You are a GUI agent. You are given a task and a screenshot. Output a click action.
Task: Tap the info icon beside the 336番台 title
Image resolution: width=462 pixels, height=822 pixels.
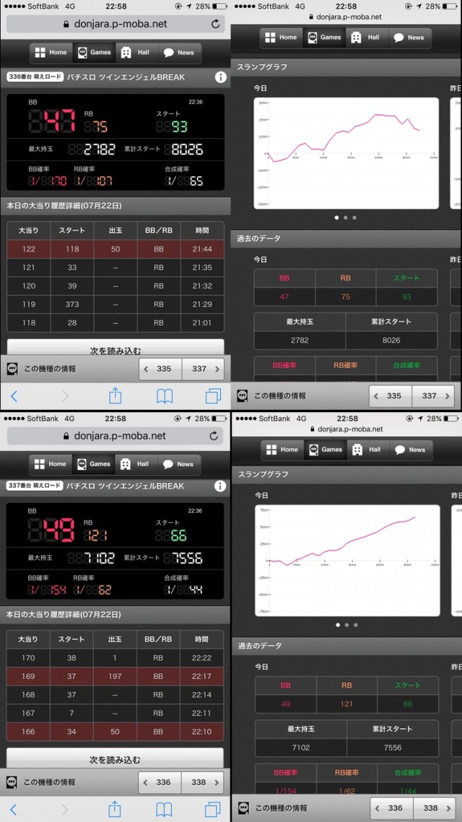point(220,77)
